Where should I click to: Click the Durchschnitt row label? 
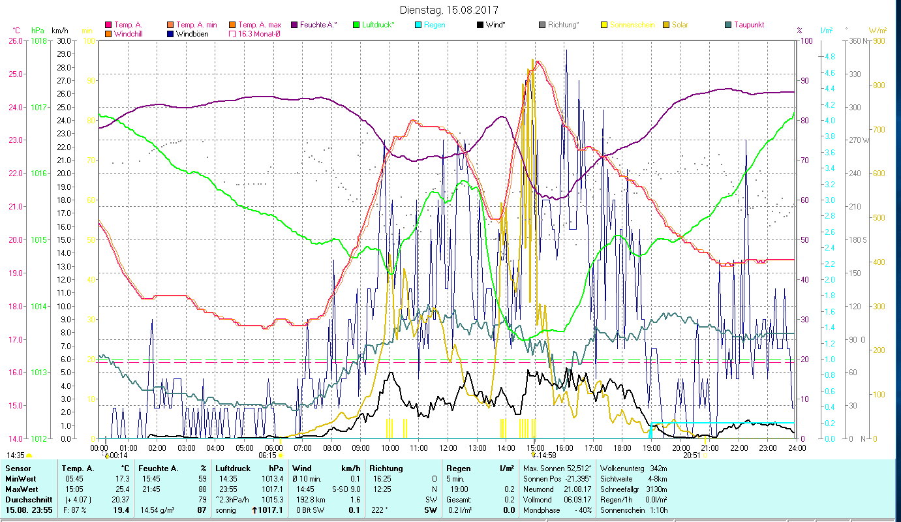[28, 500]
